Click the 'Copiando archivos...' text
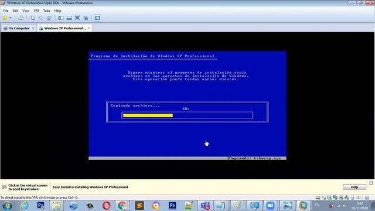The image size is (375, 211). coord(135,105)
